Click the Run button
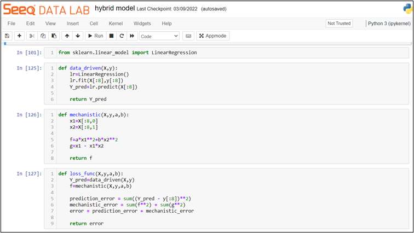The image size is (414, 233). click(x=96, y=36)
